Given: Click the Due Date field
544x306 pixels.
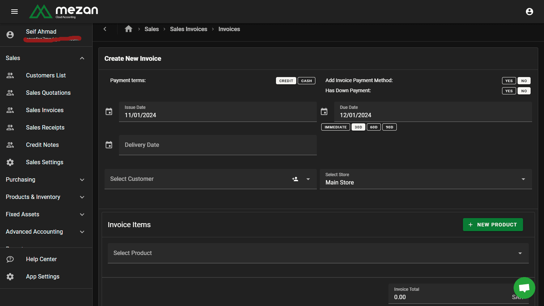Looking at the screenshot, I should [x=433, y=112].
